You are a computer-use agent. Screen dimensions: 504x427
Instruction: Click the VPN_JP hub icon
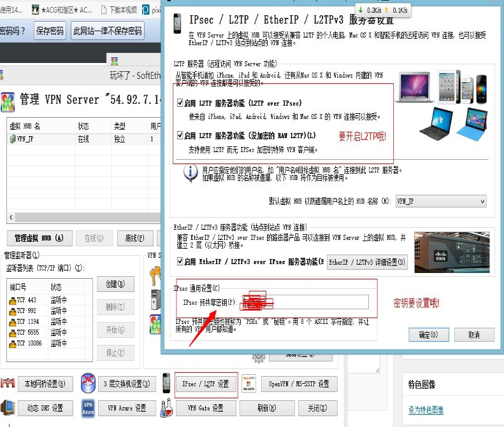click(x=13, y=139)
